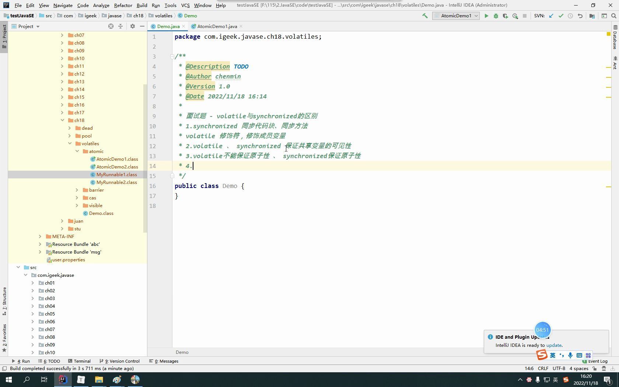Toggle Sogou English/Chinese mode

(553, 355)
